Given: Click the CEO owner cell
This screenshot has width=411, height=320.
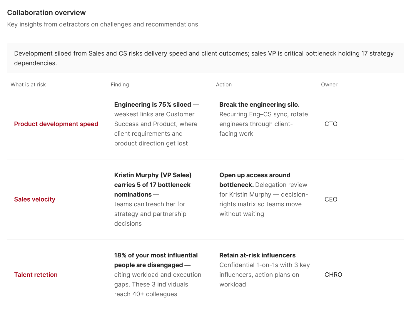Looking at the screenshot, I should [331, 199].
